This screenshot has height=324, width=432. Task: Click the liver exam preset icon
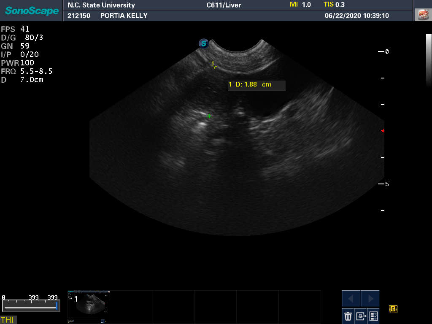coord(422,15)
